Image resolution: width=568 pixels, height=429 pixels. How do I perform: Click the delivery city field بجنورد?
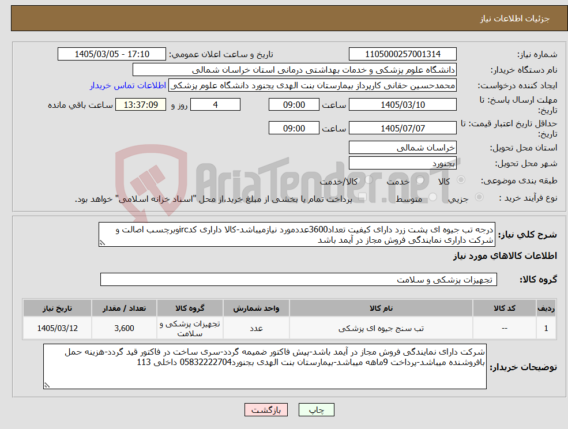[403, 163]
